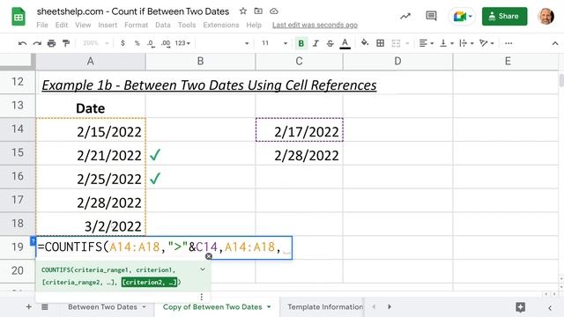This screenshot has height=317, width=564.
Task: Toggle bold formatting
Action: point(301,43)
